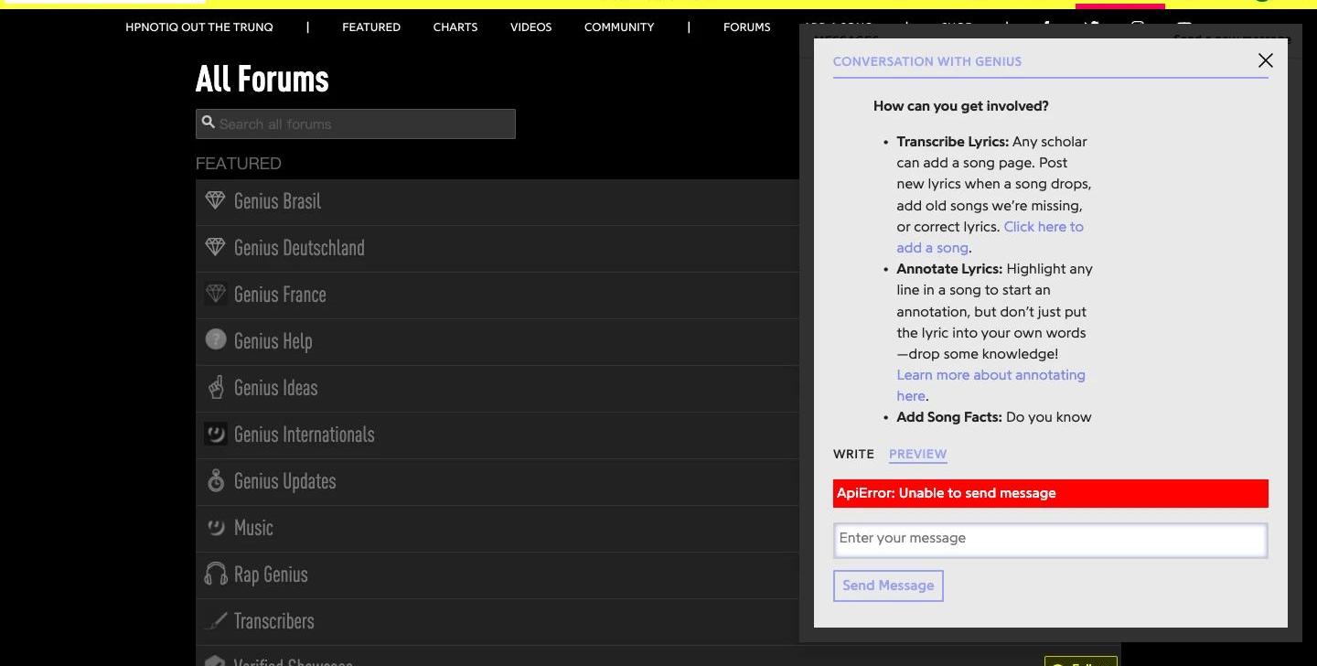Open the 'Click here to add a song' link
Viewport: 1317px width, 666px height.
coord(1043,227)
